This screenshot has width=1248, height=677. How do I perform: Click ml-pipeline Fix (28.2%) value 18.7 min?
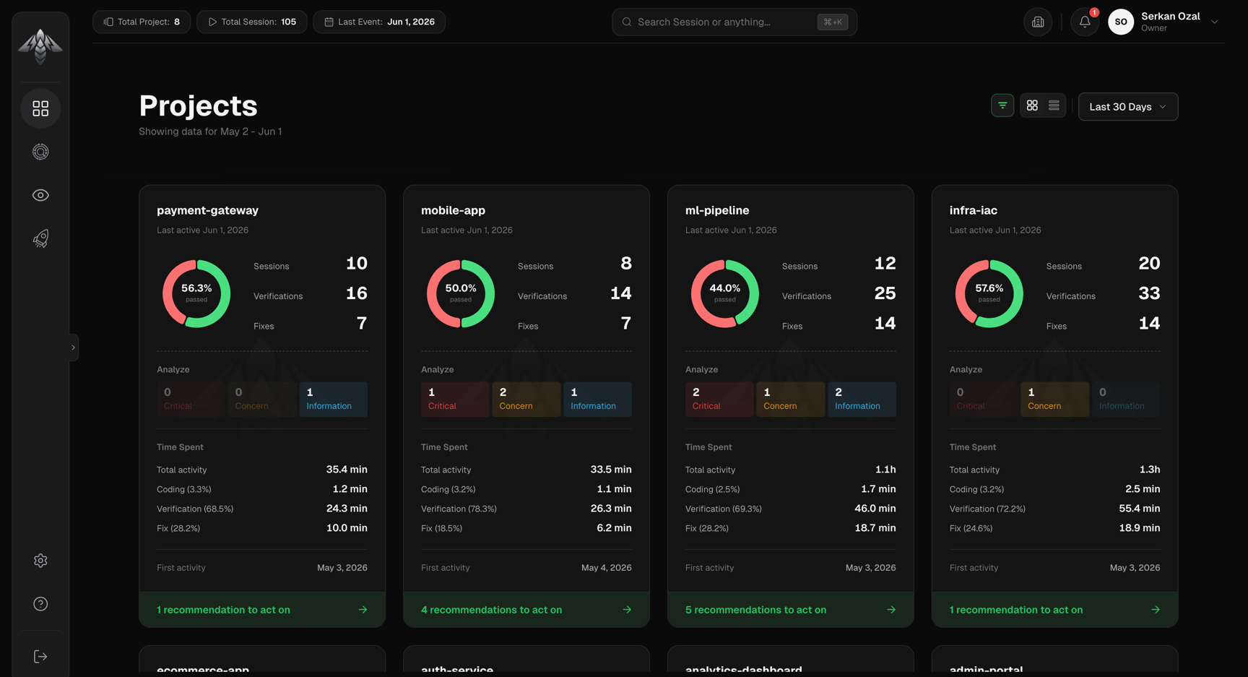coord(875,528)
